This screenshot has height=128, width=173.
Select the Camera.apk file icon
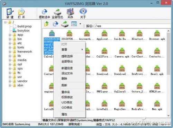122,51
